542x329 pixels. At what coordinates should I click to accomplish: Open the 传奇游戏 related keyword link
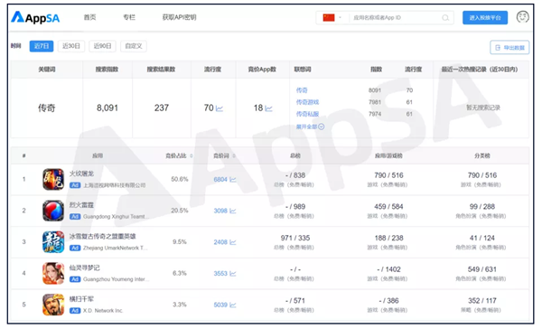(x=307, y=102)
